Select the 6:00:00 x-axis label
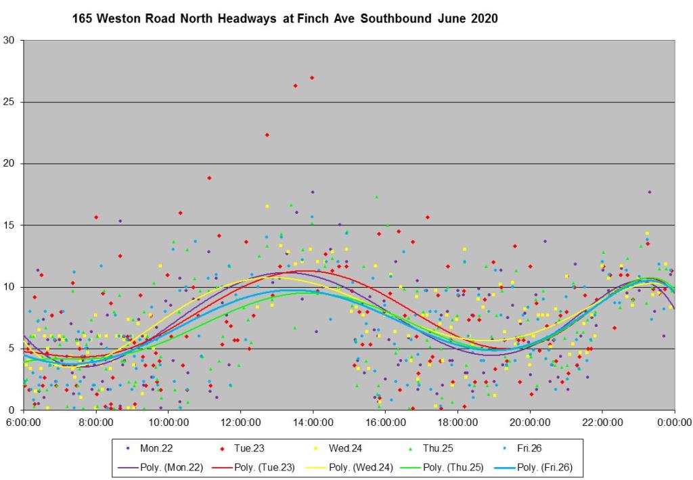 pos(24,420)
